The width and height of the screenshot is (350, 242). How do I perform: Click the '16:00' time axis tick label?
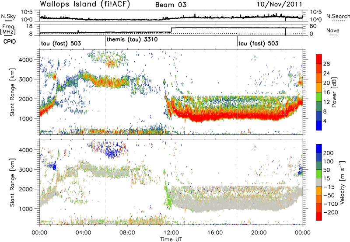point(215,233)
